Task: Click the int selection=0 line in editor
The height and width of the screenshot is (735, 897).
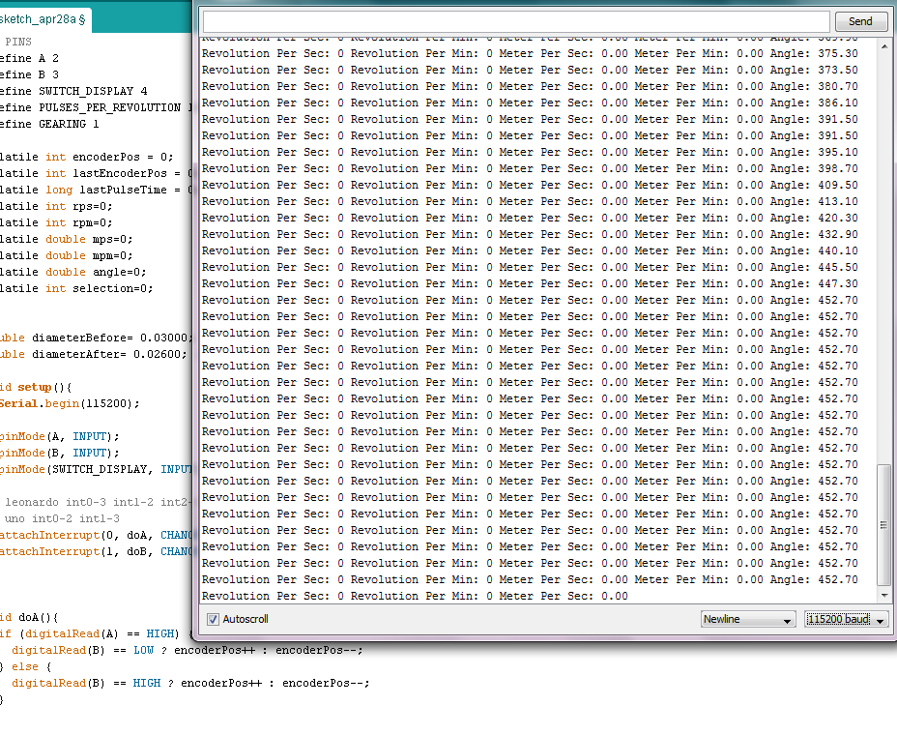Action: [76, 288]
